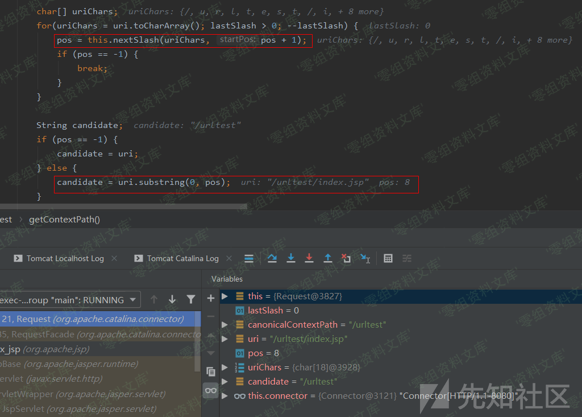Toggle the frames filter funnel icon
The width and height of the screenshot is (582, 417).
(x=191, y=299)
